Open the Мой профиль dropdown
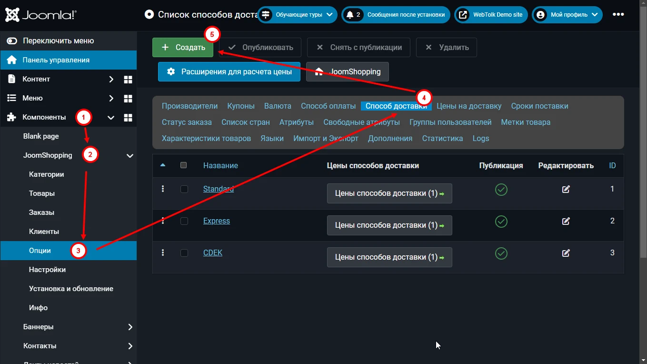Screen dimensions: 647x364 [x=567, y=15]
